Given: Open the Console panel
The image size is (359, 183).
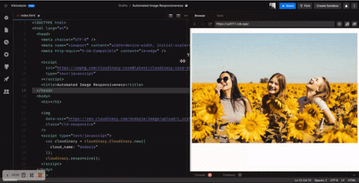Looking at the screenshot, I should coord(200,175).
